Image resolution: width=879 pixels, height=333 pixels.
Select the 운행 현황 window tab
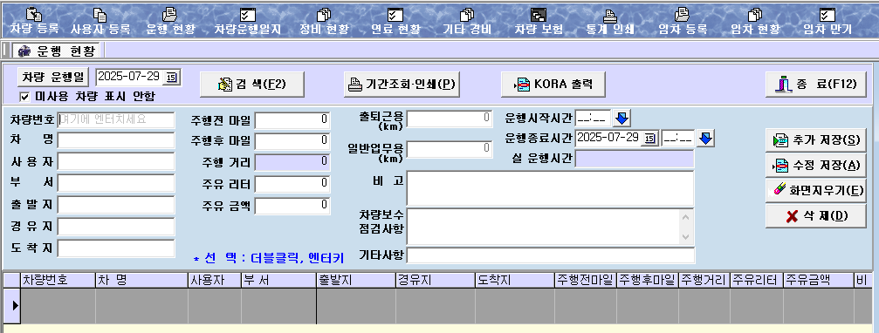pos(57,51)
